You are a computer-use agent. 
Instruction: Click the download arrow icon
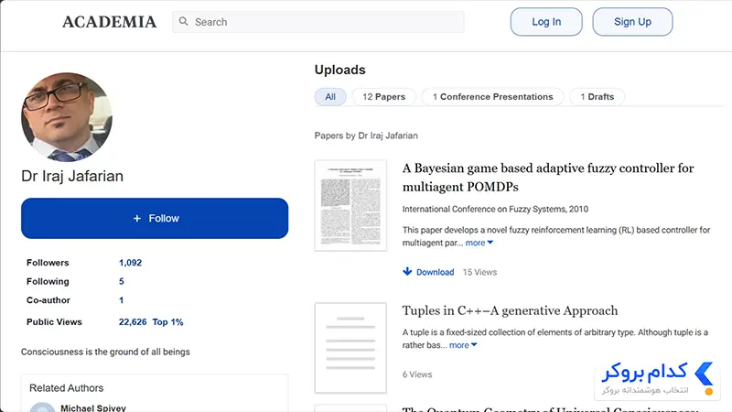tap(407, 271)
